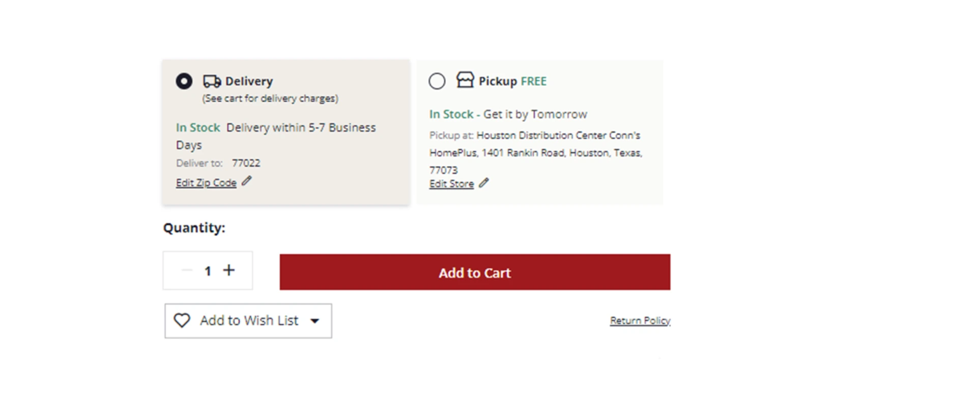Click the pencil icon next to Edit Zip Code
The image size is (977, 407).
(x=247, y=181)
